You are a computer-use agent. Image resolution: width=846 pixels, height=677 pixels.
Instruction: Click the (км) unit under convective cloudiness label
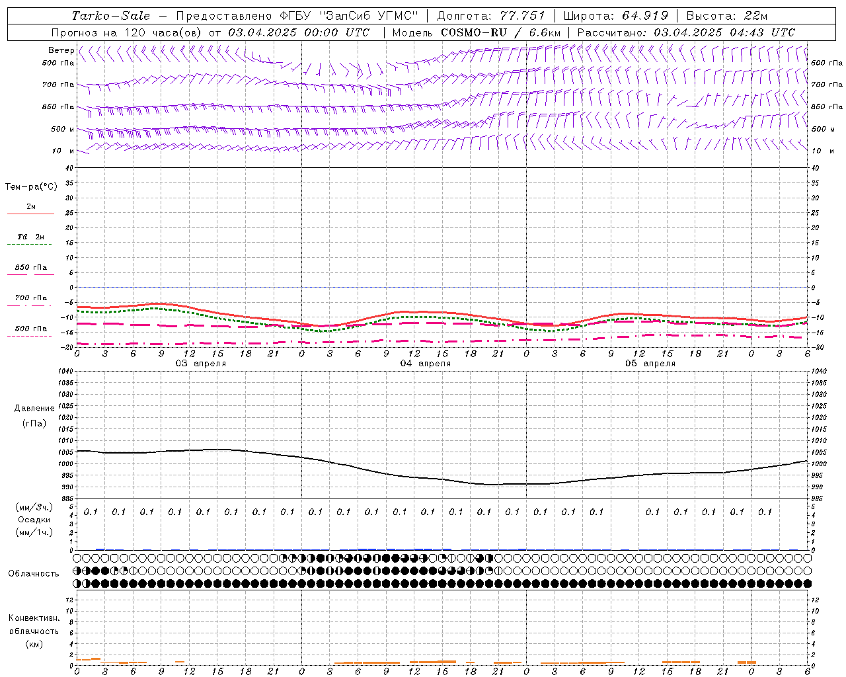click(34, 644)
